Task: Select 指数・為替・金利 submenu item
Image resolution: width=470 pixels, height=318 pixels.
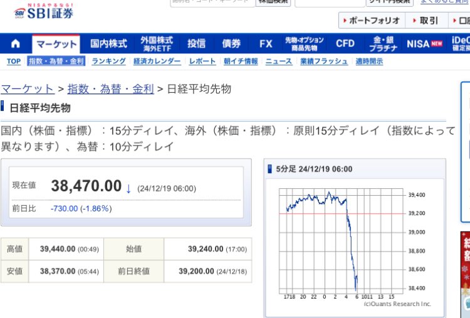Action: click(56, 61)
